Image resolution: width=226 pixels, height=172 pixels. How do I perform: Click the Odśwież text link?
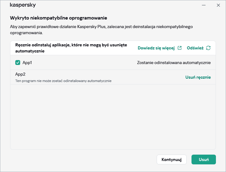[x=195, y=48]
